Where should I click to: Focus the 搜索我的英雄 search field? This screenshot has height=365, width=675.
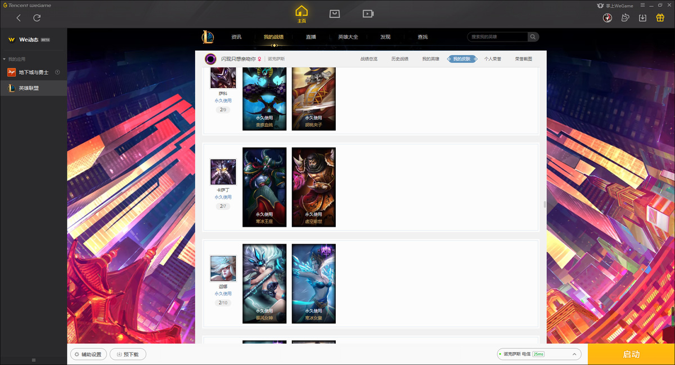pos(497,37)
